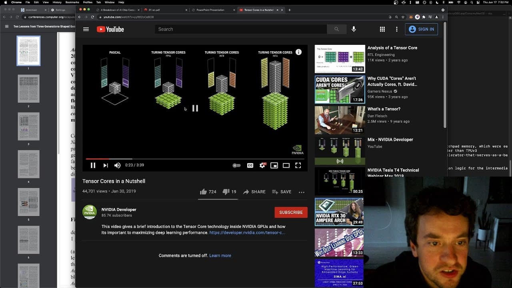The image size is (512, 288).
Task: Save the video to a playlist
Action: 282,192
